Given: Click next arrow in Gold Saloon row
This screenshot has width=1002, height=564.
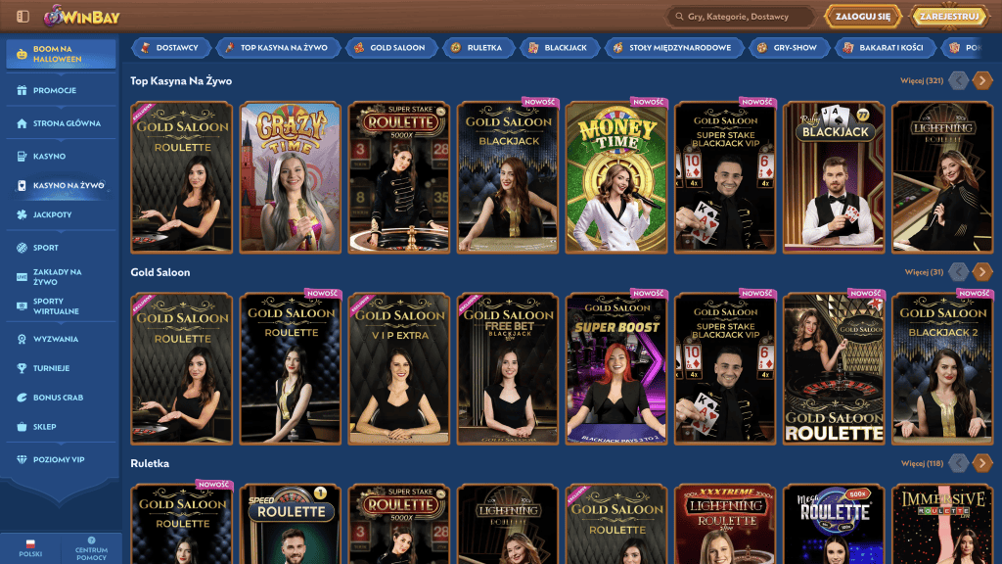Looking at the screenshot, I should click(981, 272).
